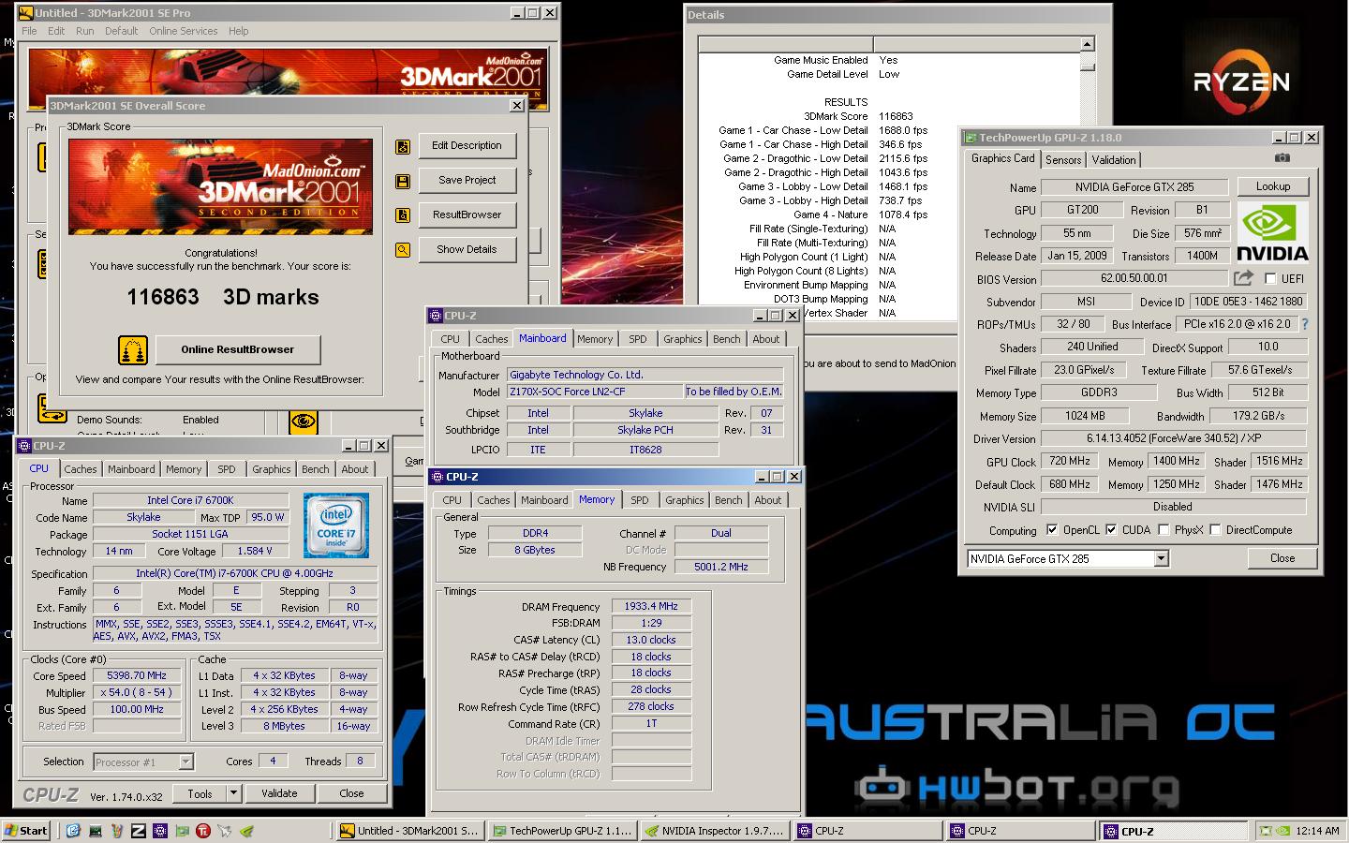Switch to TechPowerUp GPU-Z taskbar button

[562, 831]
